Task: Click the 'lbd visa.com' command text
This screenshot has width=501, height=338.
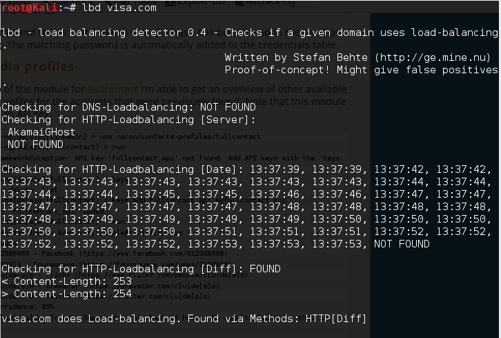Action: pos(119,8)
